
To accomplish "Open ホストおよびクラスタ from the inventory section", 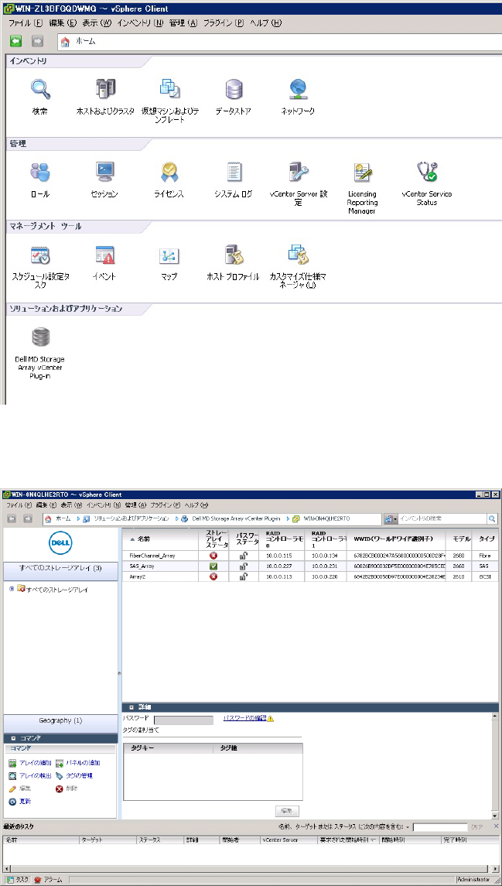I will tap(105, 89).
